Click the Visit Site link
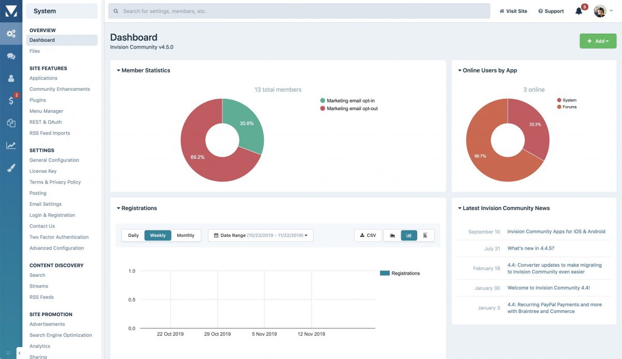The height and width of the screenshot is (359, 622). 513,11
